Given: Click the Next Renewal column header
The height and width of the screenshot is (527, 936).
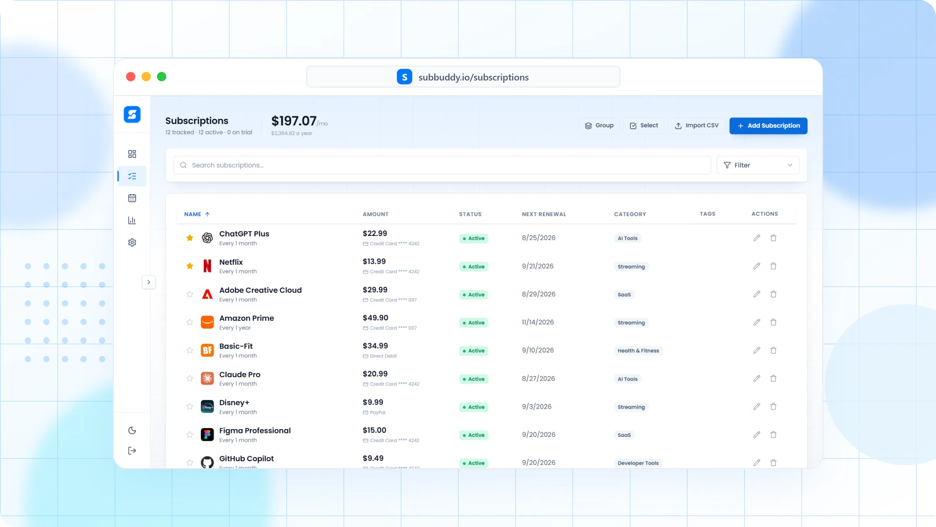Looking at the screenshot, I should (x=544, y=214).
